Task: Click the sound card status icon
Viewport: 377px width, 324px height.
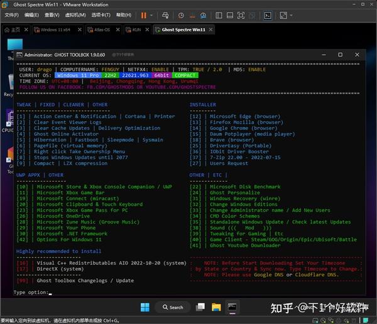Action: pyautogui.click(x=346, y=320)
